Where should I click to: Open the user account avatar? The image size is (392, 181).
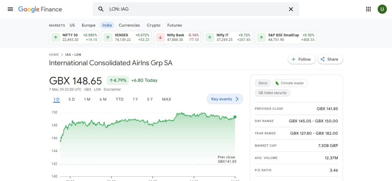click(x=382, y=9)
